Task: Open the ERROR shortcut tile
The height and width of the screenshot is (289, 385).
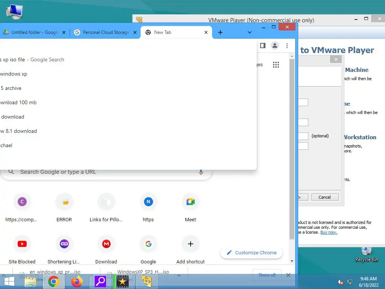Action: click(x=64, y=208)
